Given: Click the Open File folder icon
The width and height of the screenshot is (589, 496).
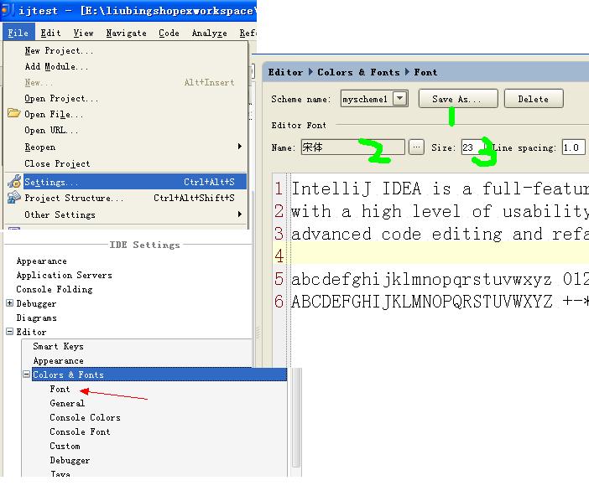Looking at the screenshot, I should [x=13, y=114].
